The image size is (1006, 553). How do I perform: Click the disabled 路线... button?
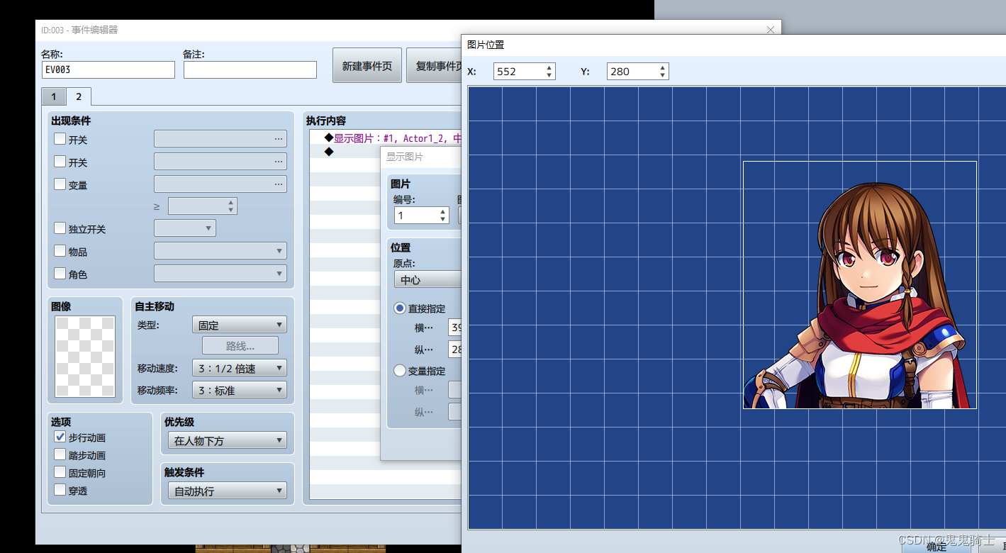[x=240, y=346]
